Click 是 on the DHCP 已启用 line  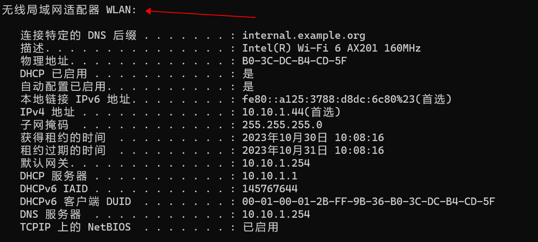pos(248,74)
